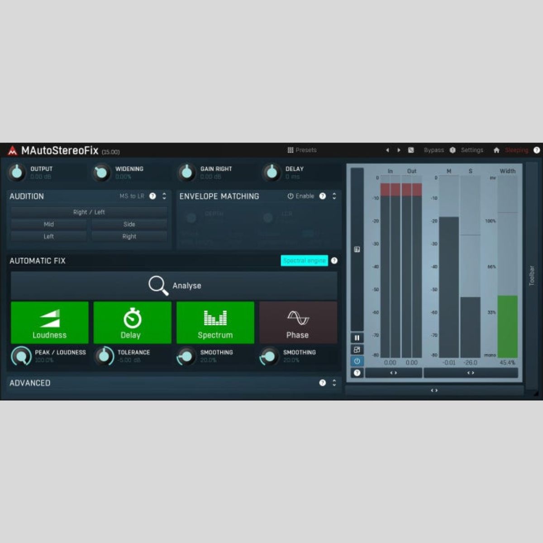Open the Presets grid icon
This screenshot has width=543, height=543.
coord(291,150)
